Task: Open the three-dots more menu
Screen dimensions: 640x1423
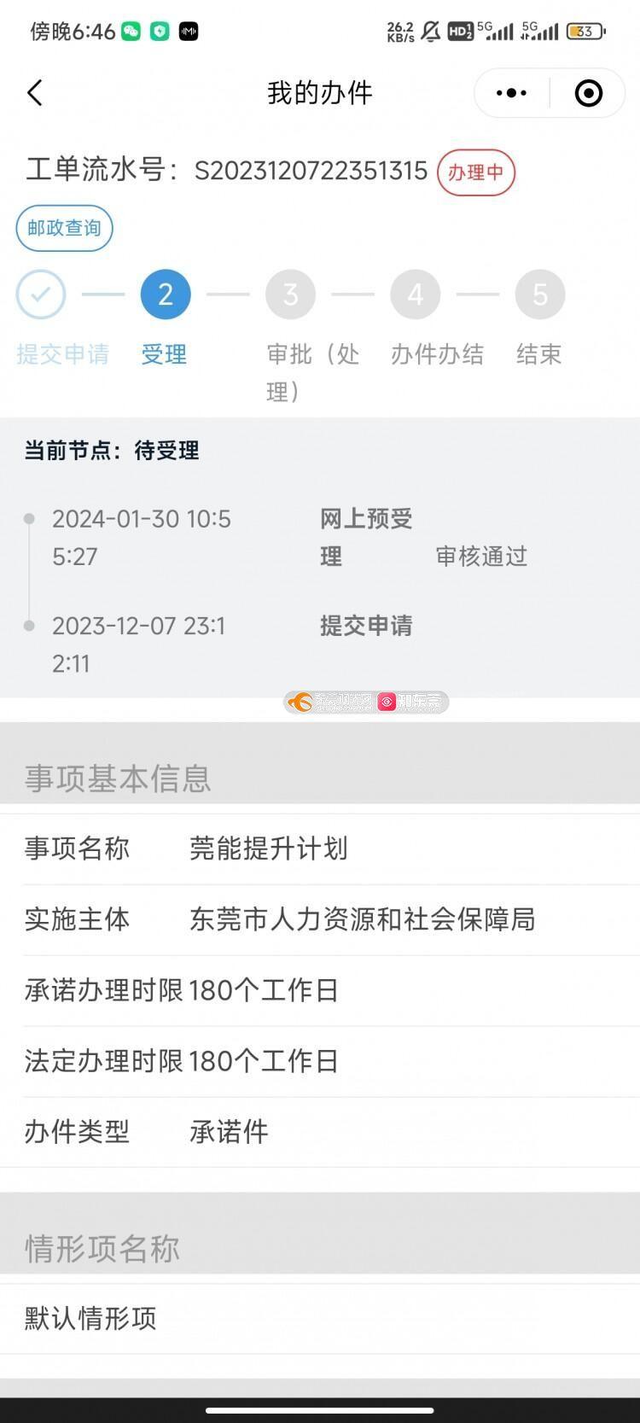Action: point(511,93)
